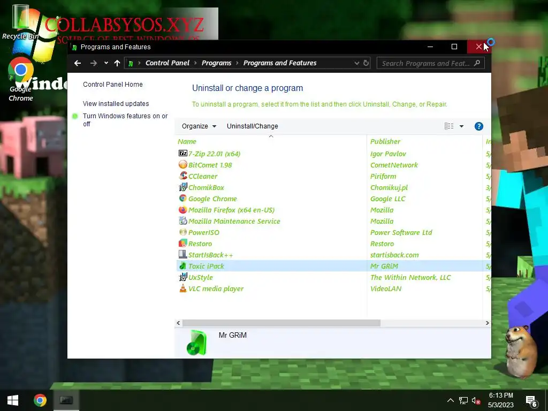Click publisher "Power Software Ltd"

tap(401, 232)
